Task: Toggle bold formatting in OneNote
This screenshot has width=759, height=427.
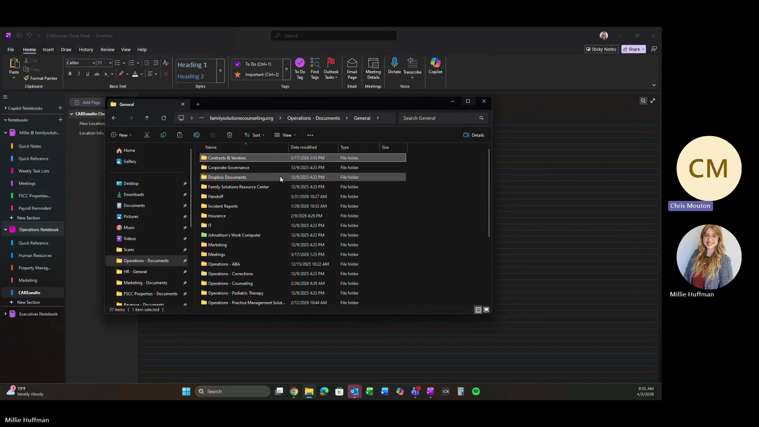Action: (x=70, y=74)
